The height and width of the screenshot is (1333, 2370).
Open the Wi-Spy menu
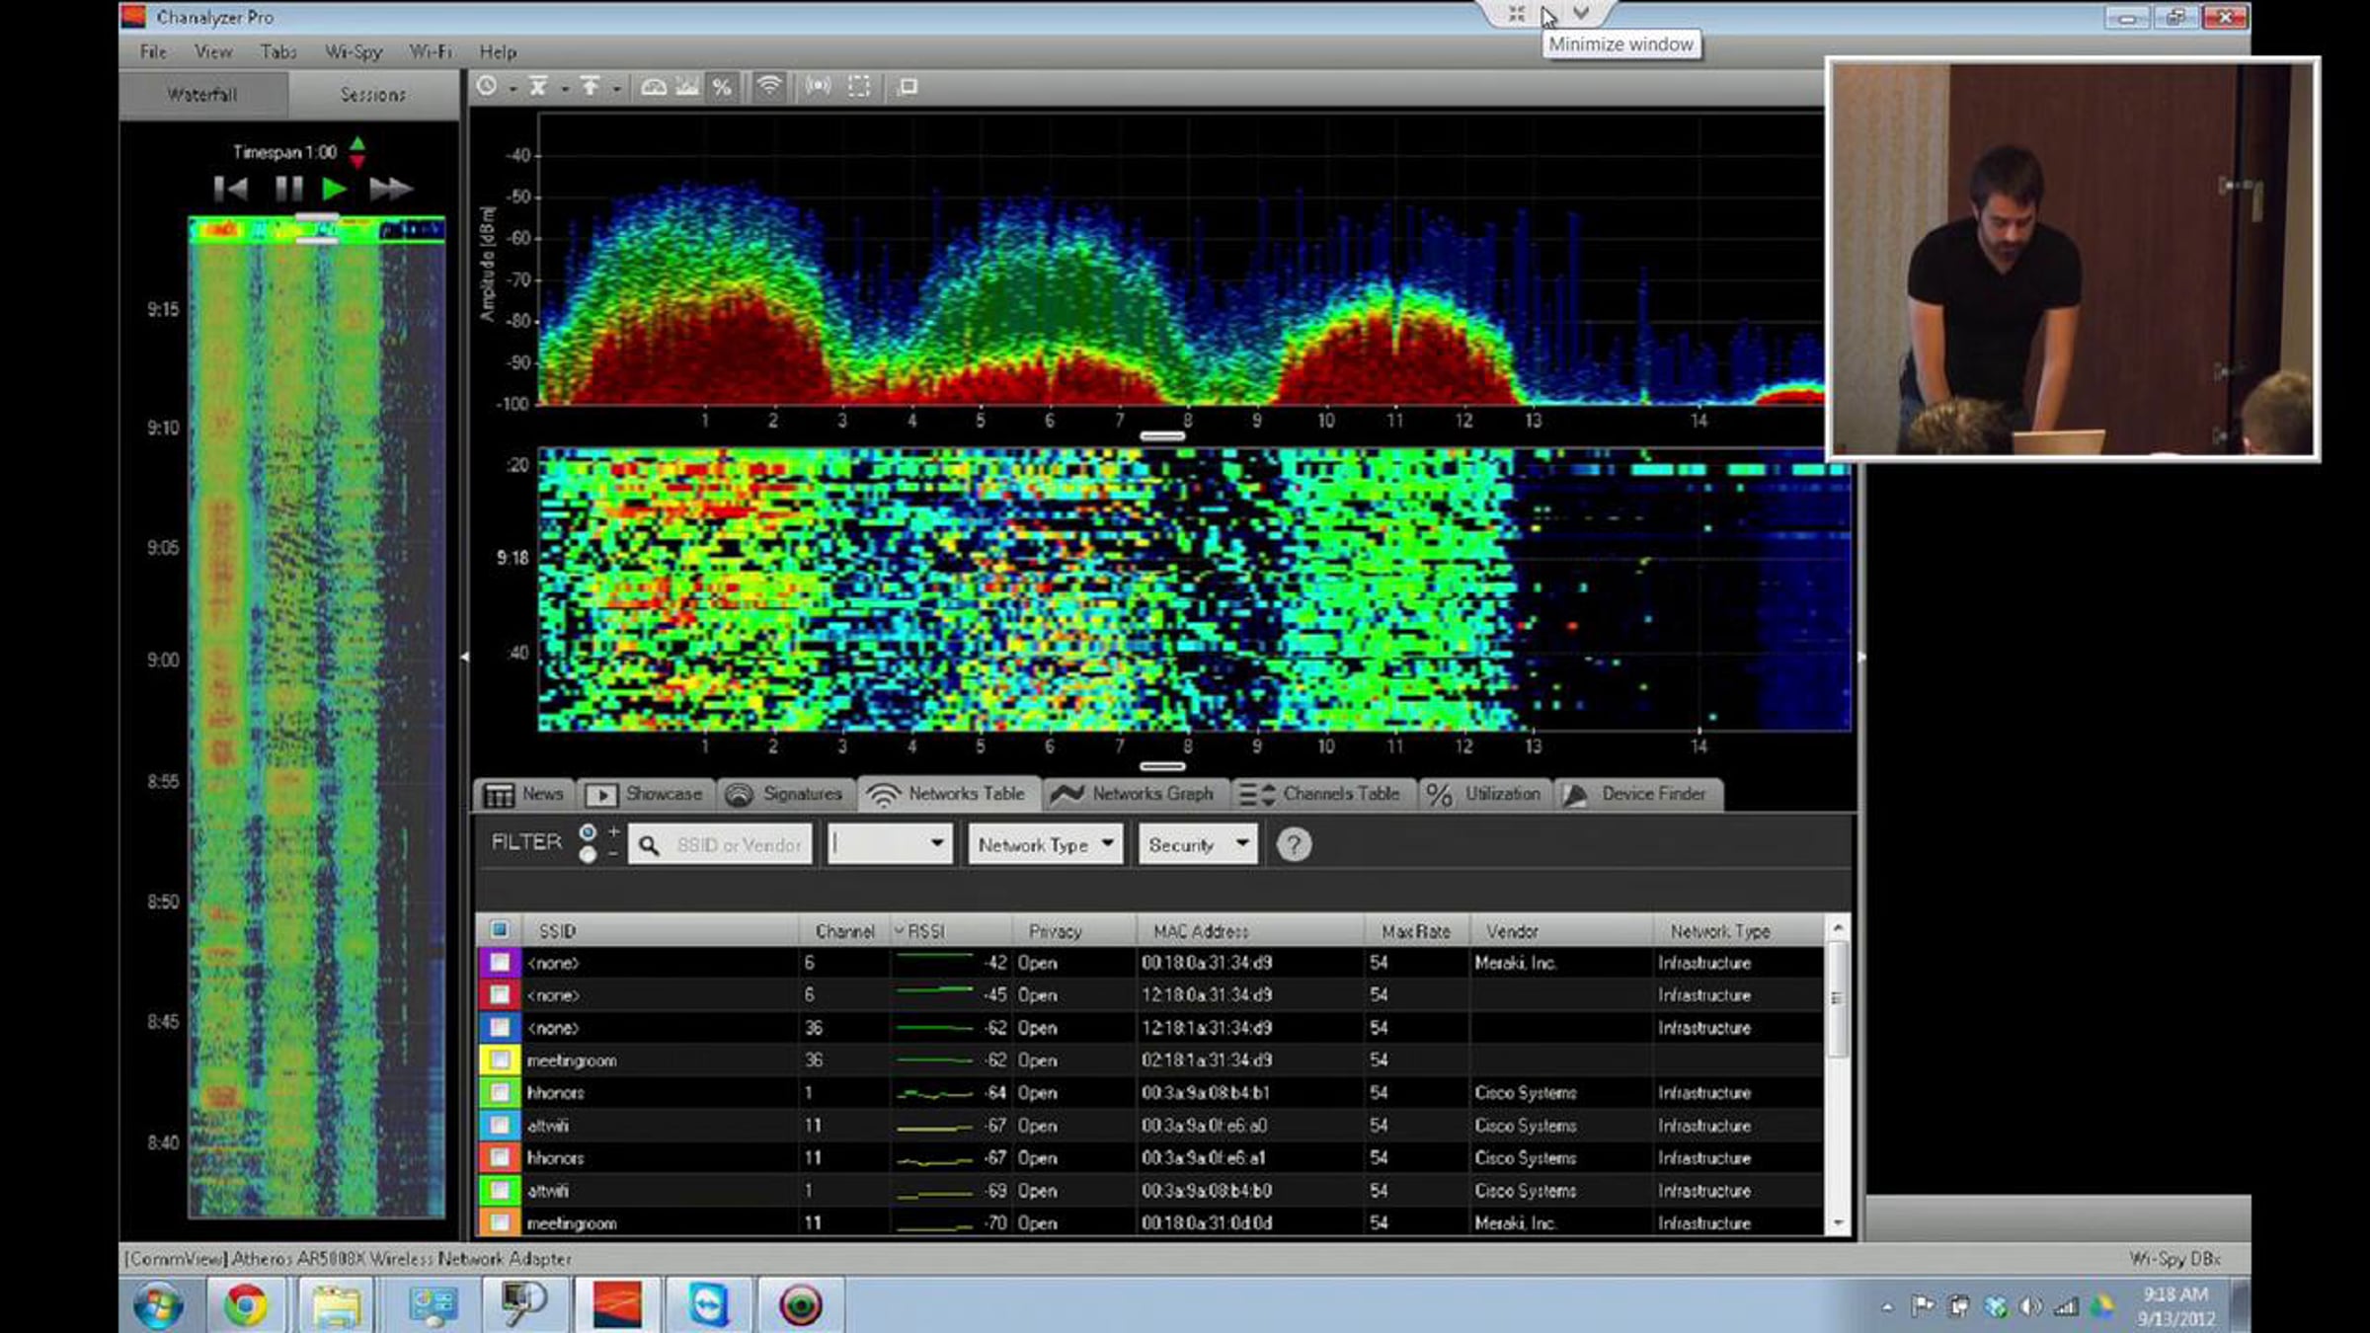click(353, 52)
